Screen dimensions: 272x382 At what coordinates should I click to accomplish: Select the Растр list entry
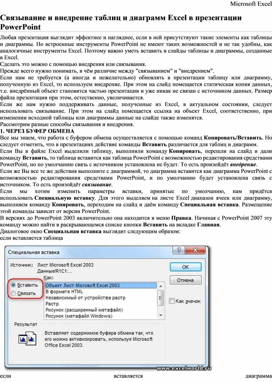(101, 304)
